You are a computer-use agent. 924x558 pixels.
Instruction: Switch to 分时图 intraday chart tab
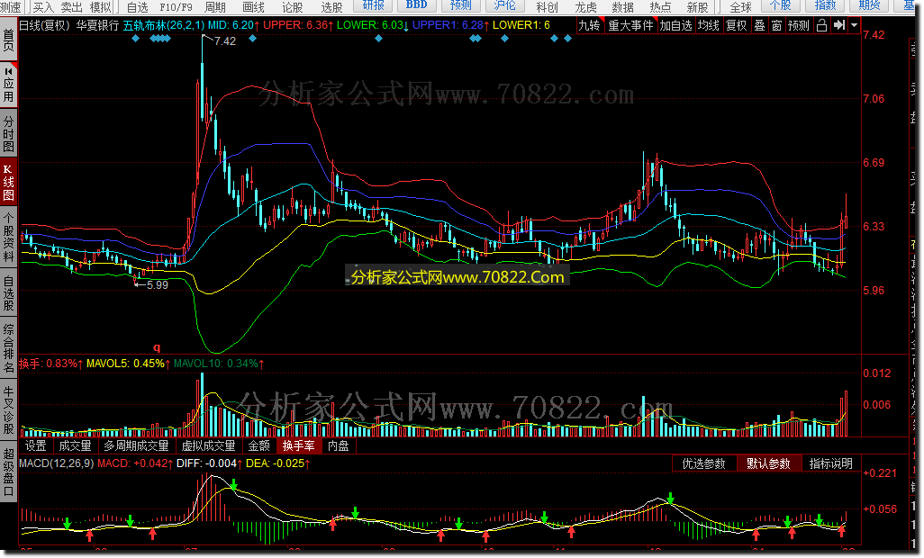pos(8,133)
